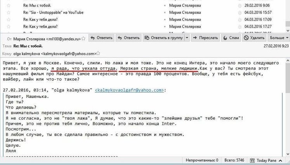Image resolution: width=290 pixels, height=165 pixels.
Task: Mark message as Спам
Action: pyautogui.click(x=231, y=38)
